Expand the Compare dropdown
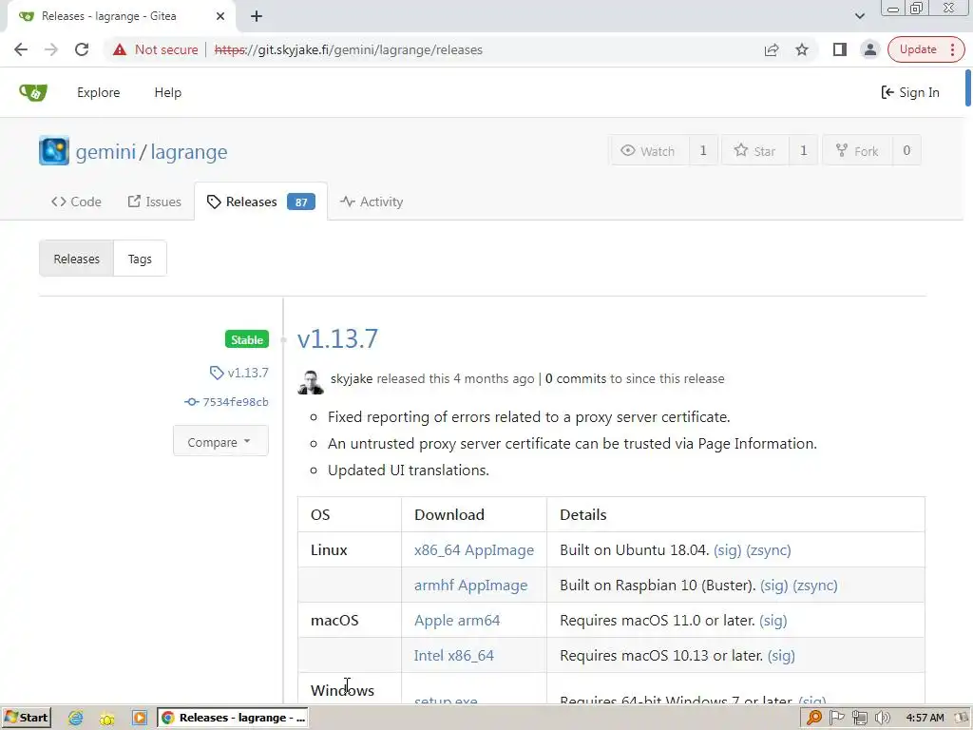 click(x=220, y=441)
